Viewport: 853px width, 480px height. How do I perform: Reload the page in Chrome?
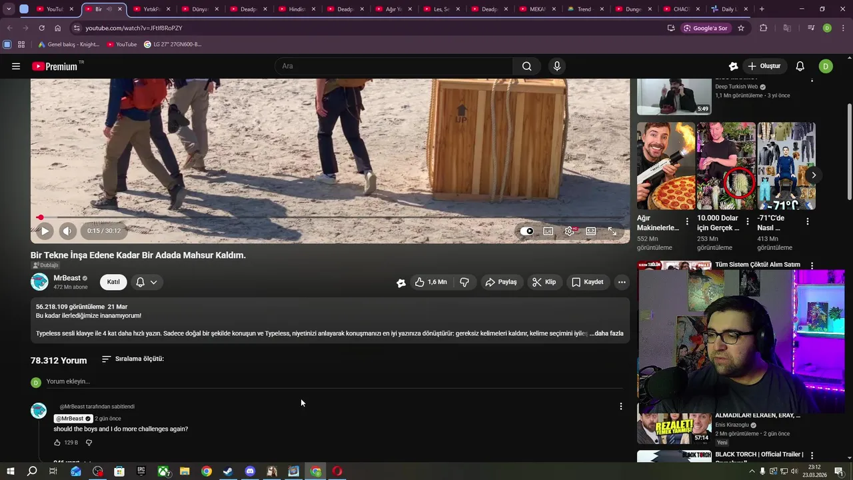[x=41, y=28]
